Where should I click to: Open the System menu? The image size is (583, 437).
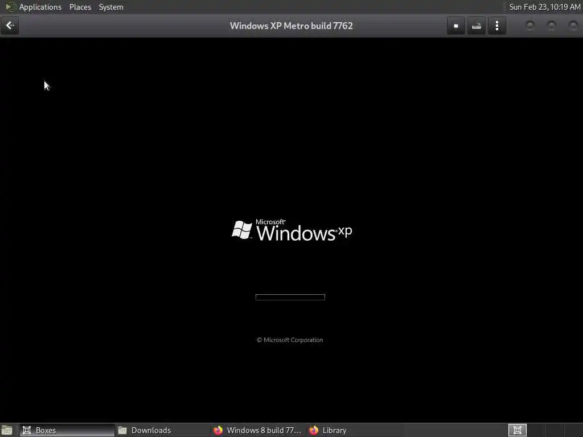(111, 7)
